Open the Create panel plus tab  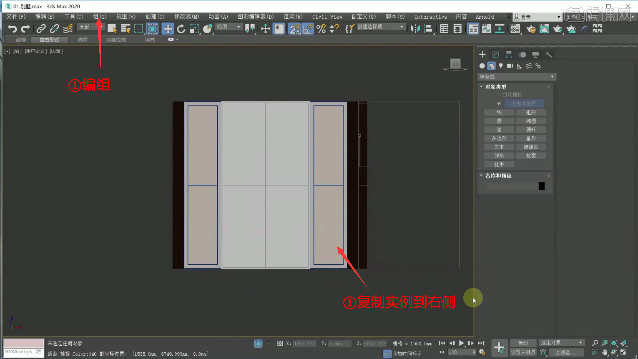(x=482, y=55)
